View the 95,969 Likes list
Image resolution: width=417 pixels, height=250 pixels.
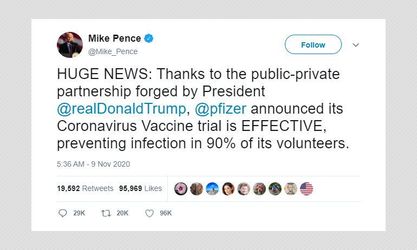coord(140,188)
